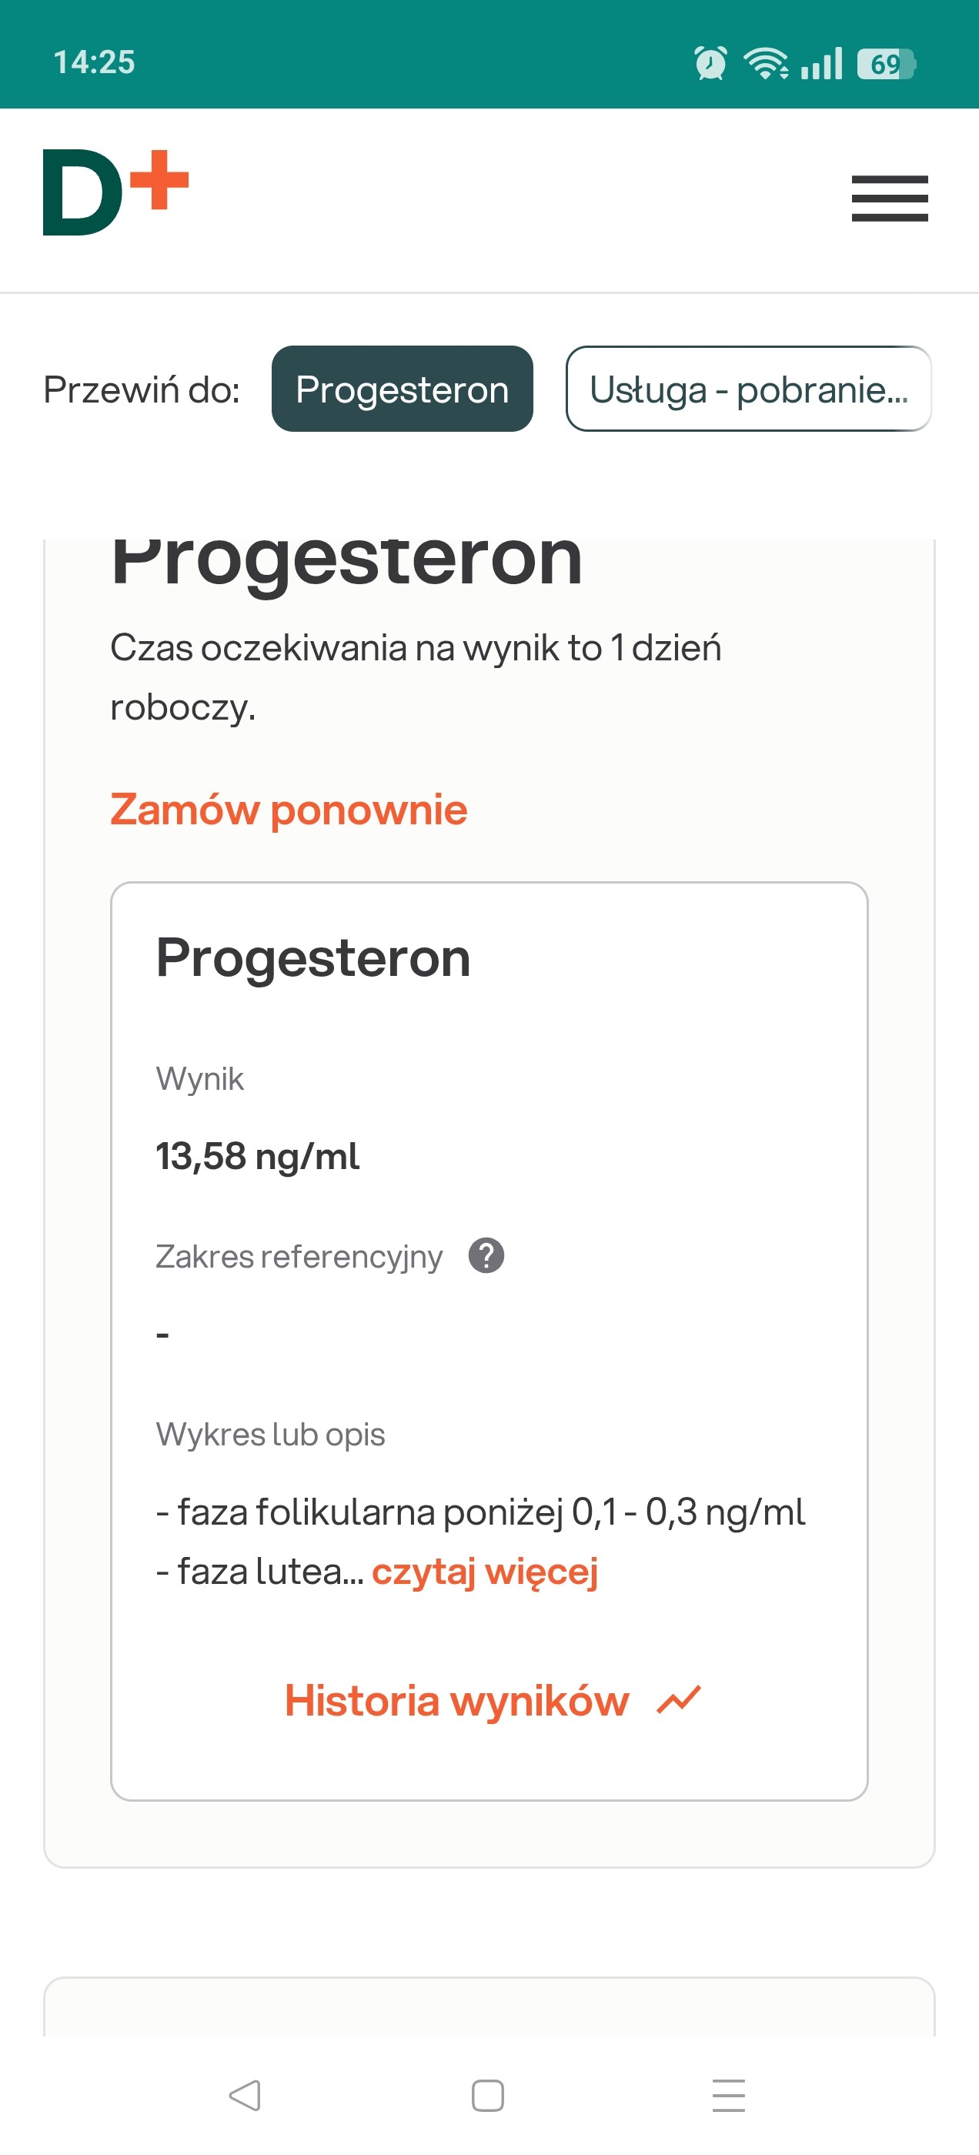Tap the D+ logo
979x2155 pixels.
click(x=115, y=192)
